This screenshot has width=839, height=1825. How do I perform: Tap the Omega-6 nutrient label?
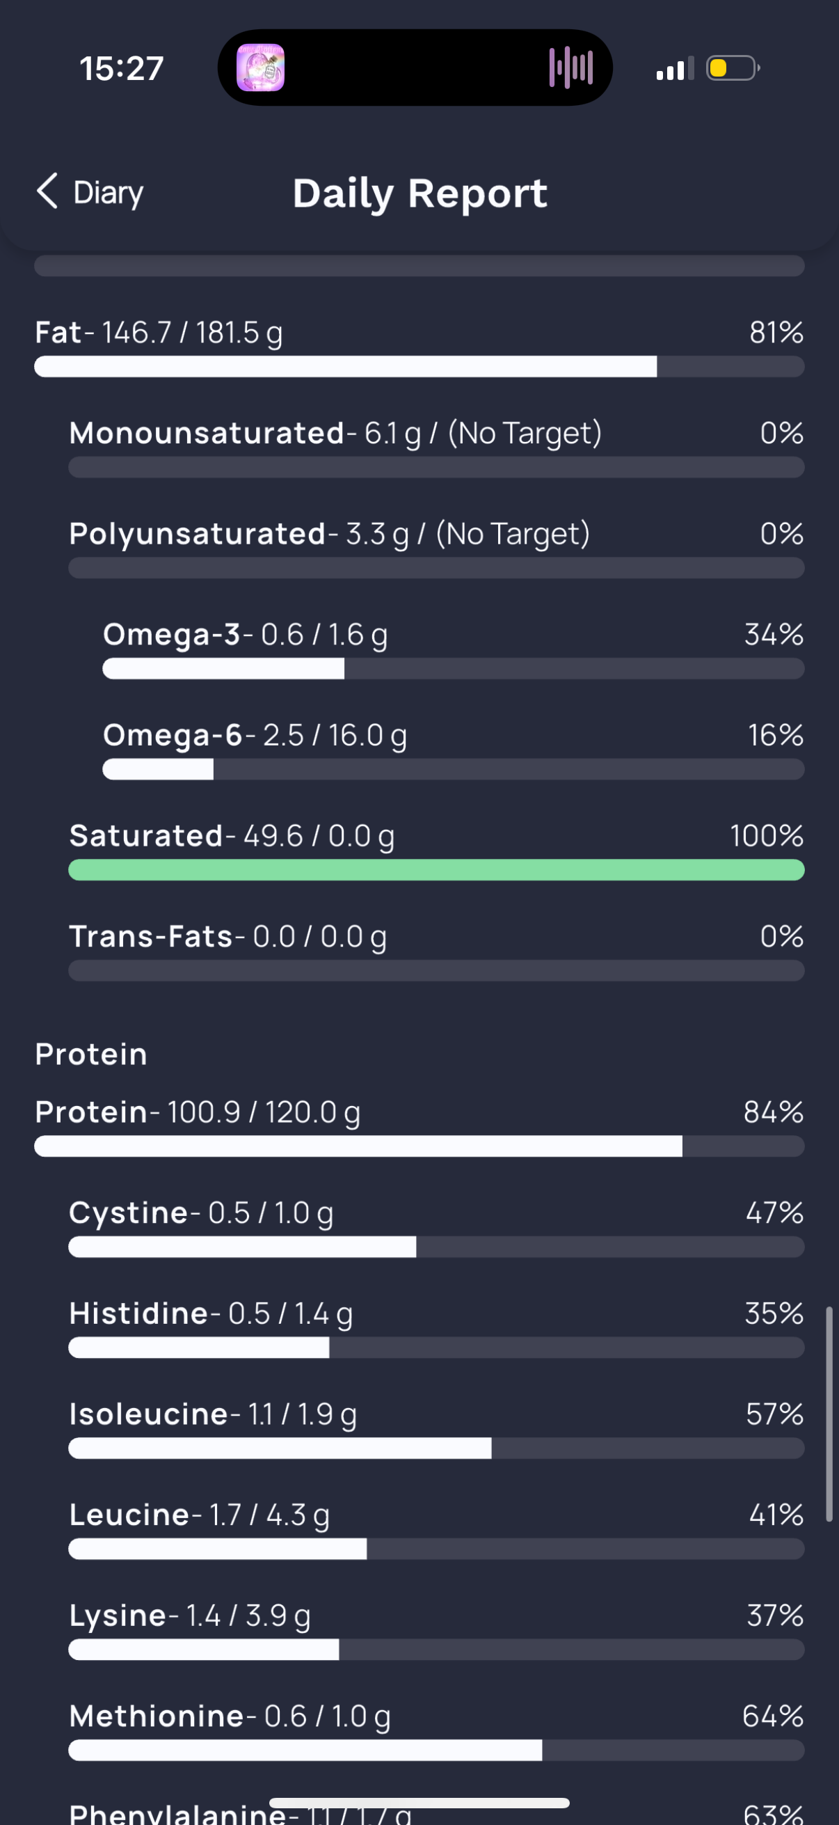[173, 735]
